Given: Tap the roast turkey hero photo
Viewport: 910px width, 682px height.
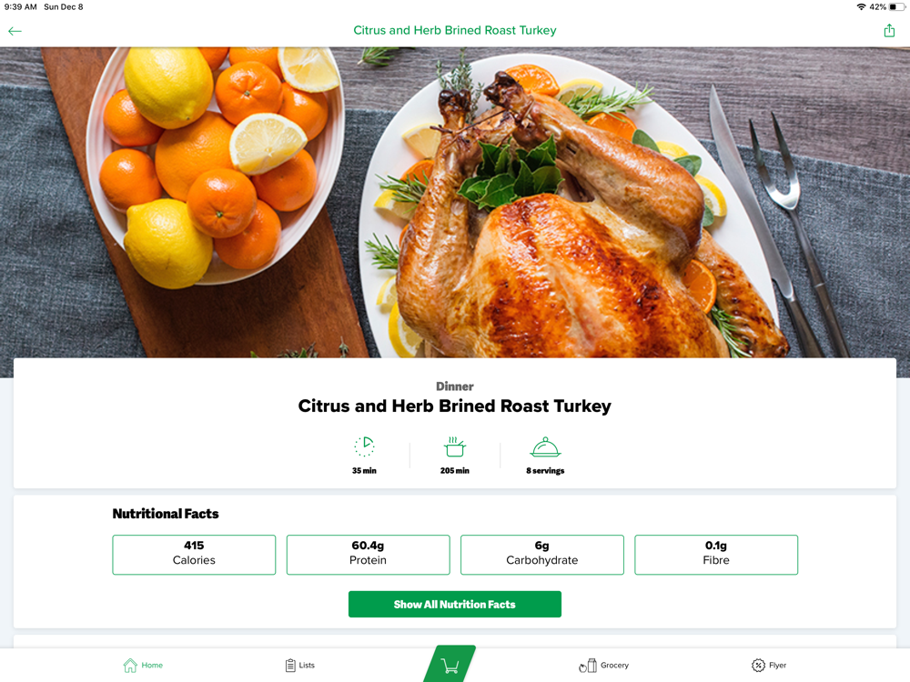Looking at the screenshot, I should (x=455, y=203).
